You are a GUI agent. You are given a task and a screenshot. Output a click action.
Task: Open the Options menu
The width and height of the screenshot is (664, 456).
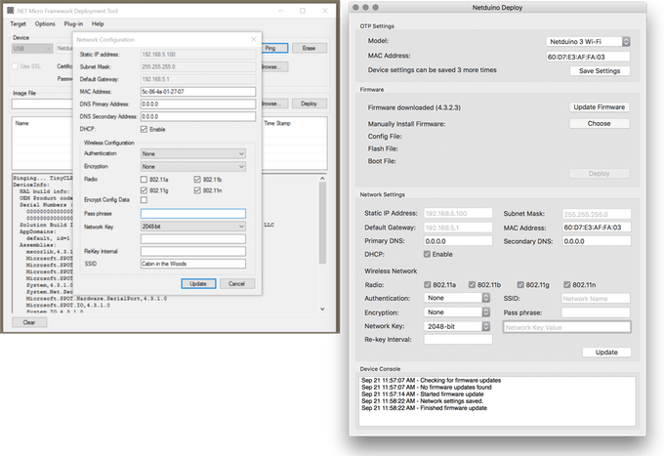45,22
